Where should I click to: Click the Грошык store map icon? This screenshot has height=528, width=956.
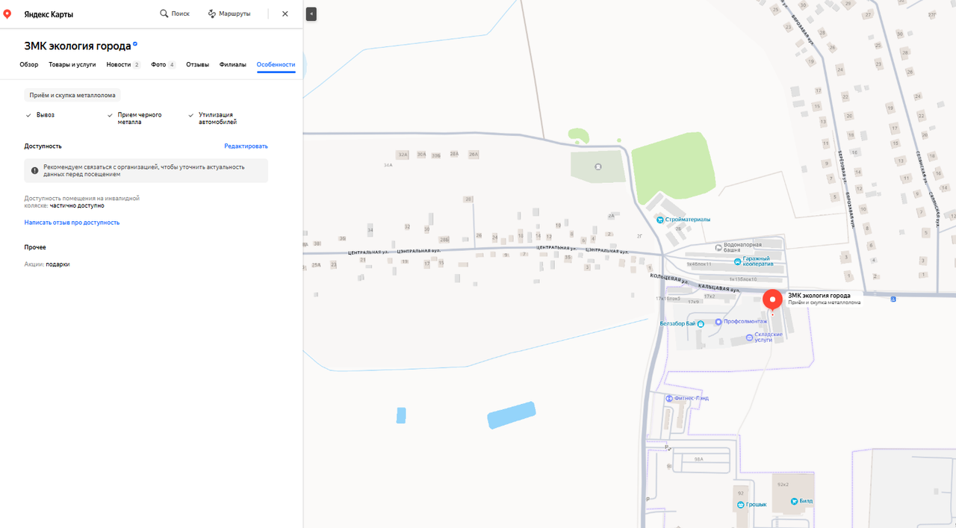740,505
